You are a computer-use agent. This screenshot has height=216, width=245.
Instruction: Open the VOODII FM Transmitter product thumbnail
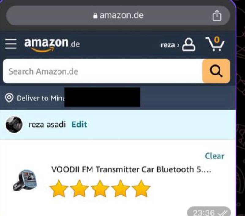point(25,180)
